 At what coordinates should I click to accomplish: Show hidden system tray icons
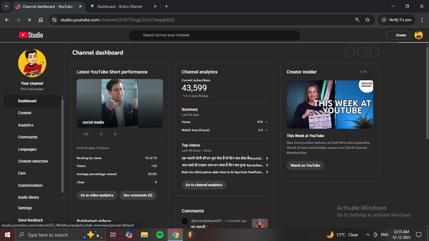[x=367, y=235]
